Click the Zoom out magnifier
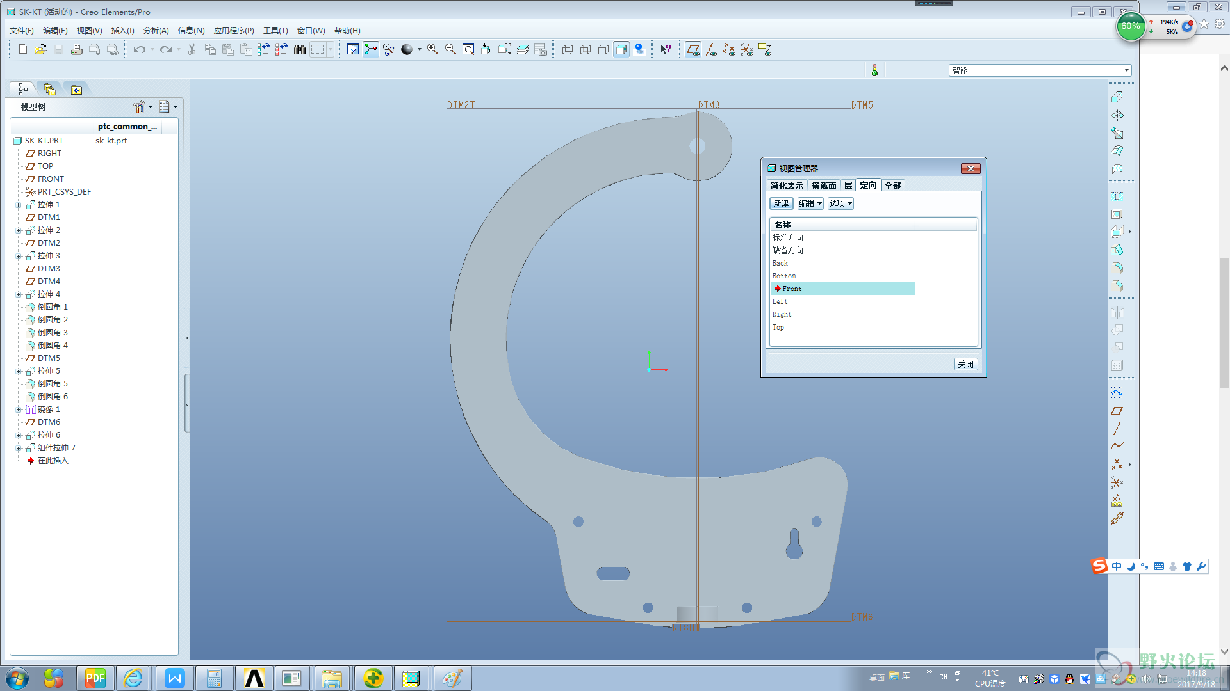The height and width of the screenshot is (691, 1230). [450, 49]
